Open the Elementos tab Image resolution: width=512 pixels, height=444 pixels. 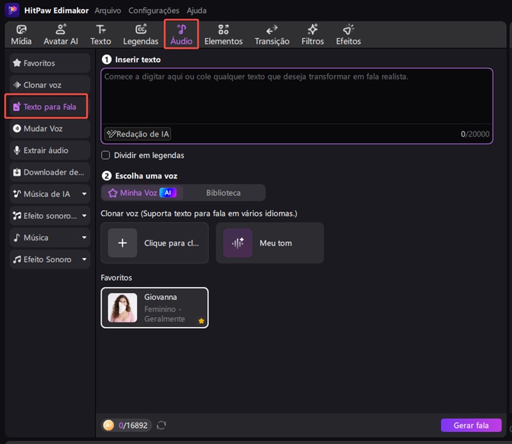pyautogui.click(x=223, y=35)
